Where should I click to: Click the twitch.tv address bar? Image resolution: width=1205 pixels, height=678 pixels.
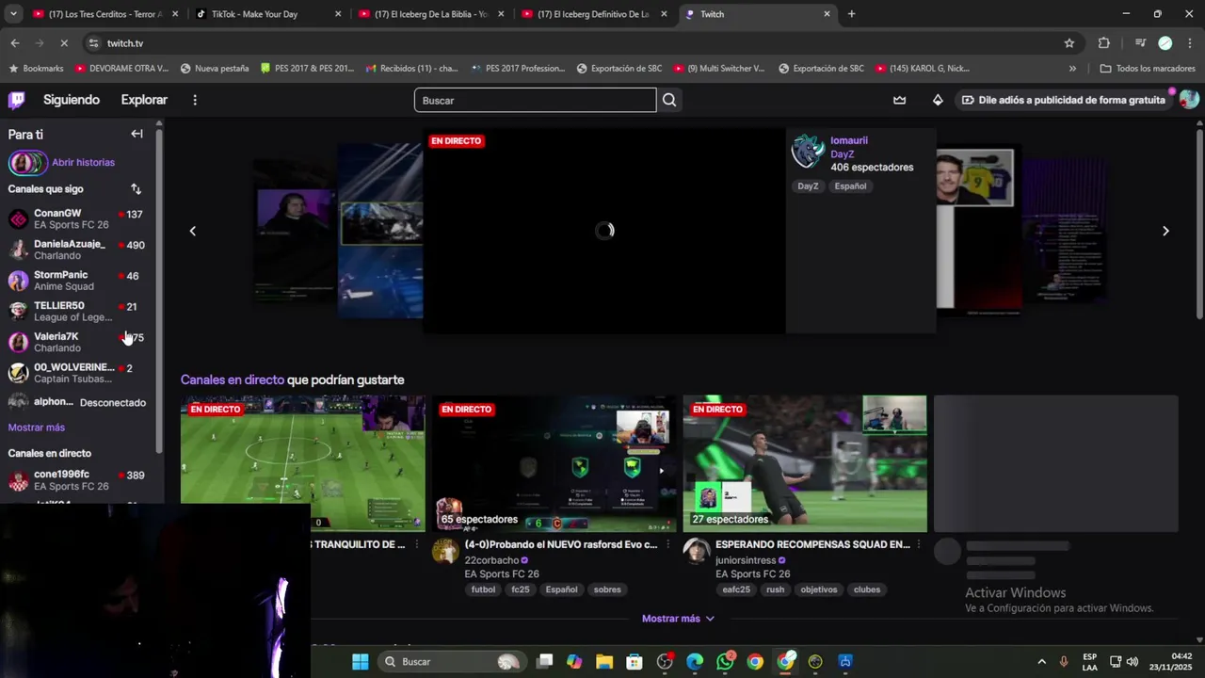tap(574, 43)
